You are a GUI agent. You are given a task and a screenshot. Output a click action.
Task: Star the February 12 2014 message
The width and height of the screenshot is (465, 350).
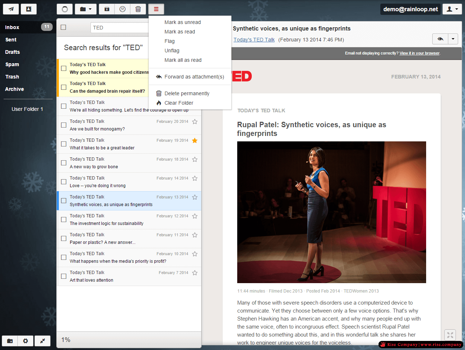(x=195, y=216)
